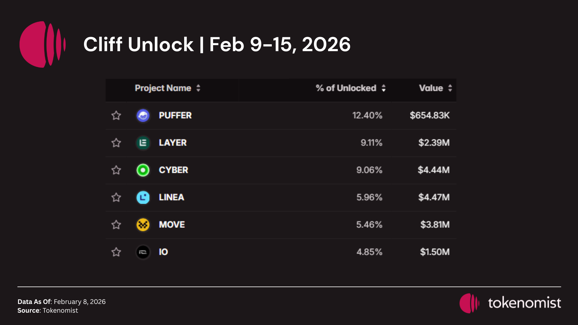Click the LAYER token logo icon

pyautogui.click(x=143, y=143)
